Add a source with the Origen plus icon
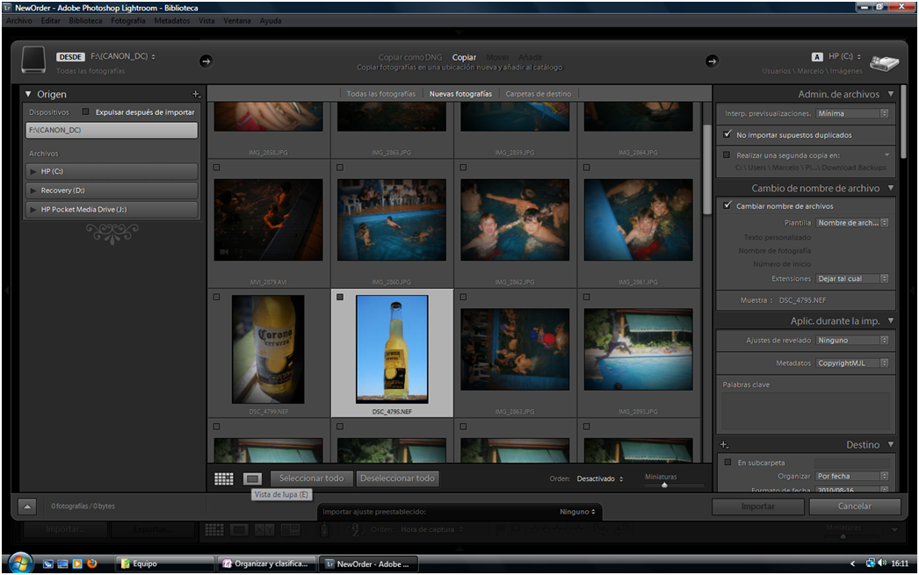Image resolution: width=919 pixels, height=575 pixels. tap(196, 94)
